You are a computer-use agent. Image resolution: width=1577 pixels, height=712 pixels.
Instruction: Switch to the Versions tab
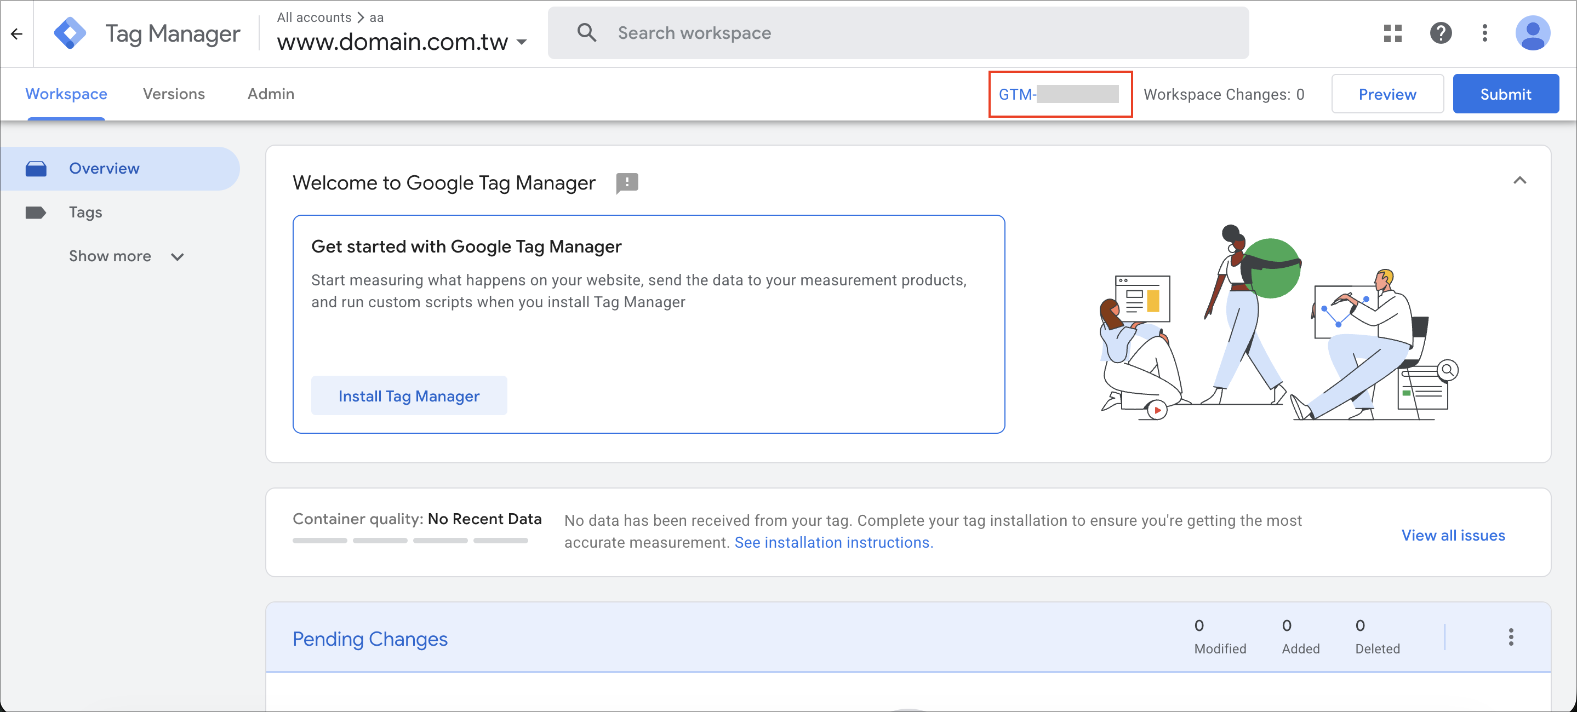pyautogui.click(x=174, y=94)
